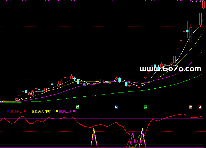Click the 0.00 value after 最佳买入时机
This screenshot has width=206, height=148.
pos(55,111)
